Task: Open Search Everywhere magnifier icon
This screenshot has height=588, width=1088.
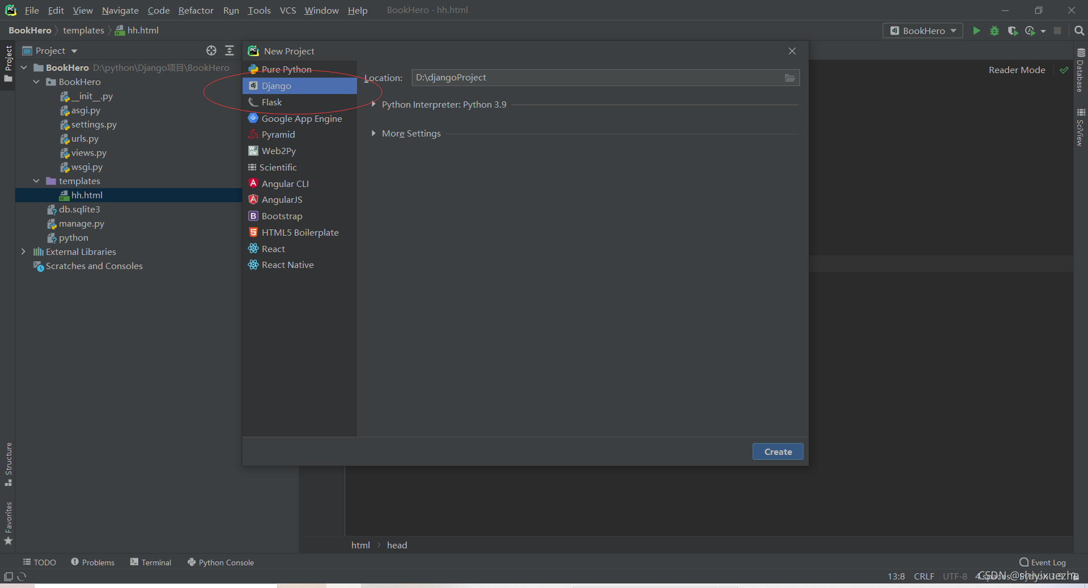Action: coord(1079,31)
